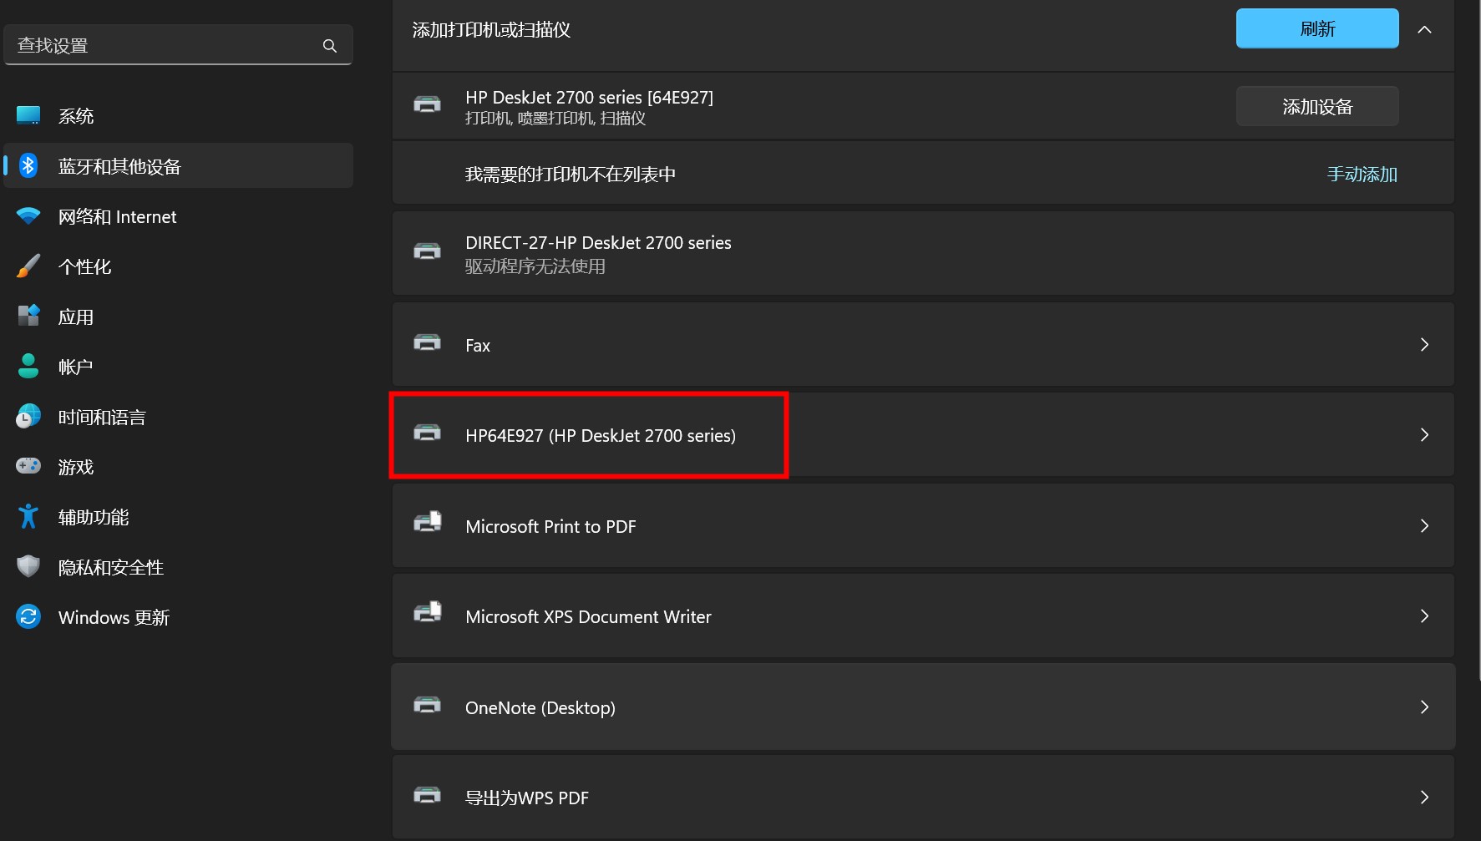Click the 个性化 paintbrush icon
Image resolution: width=1481 pixels, height=841 pixels.
28,266
